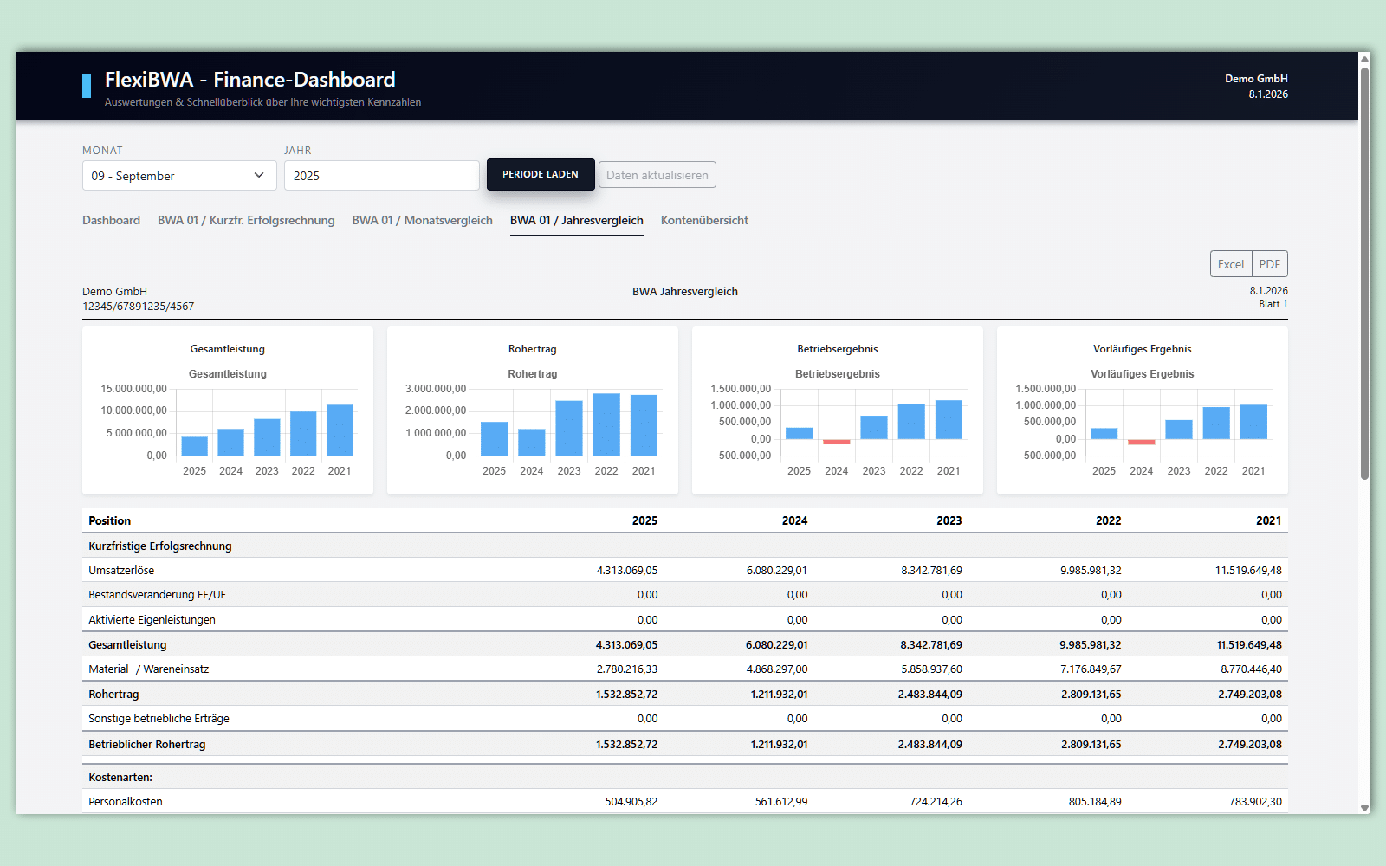The image size is (1386, 866).
Task: Switch to the Dashboard tab
Action: coord(111,221)
